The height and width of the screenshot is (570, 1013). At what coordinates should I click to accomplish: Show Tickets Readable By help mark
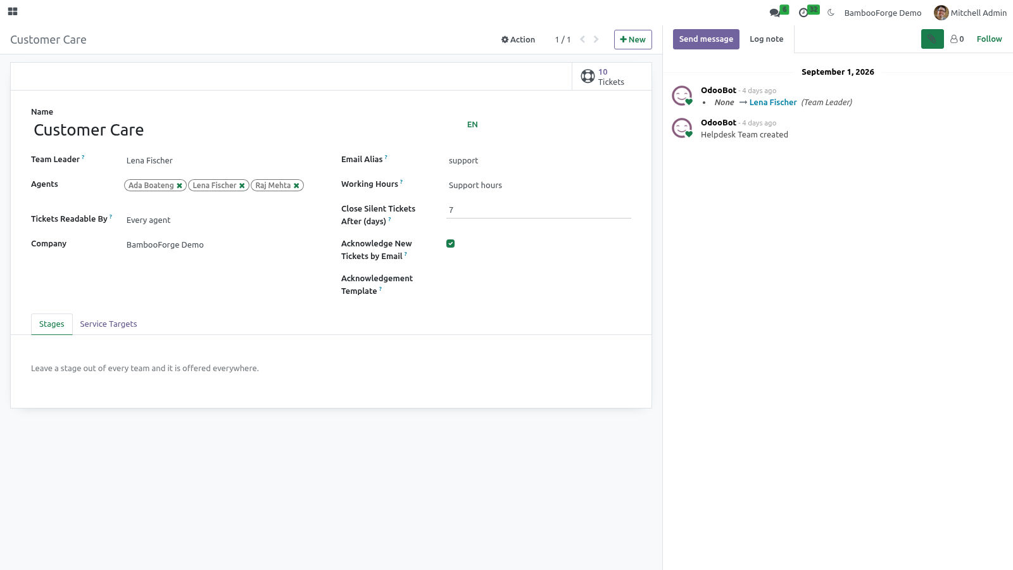[111, 217]
